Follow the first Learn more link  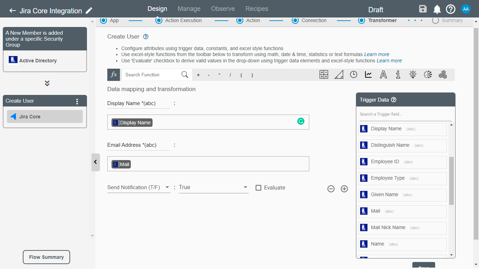point(377,54)
